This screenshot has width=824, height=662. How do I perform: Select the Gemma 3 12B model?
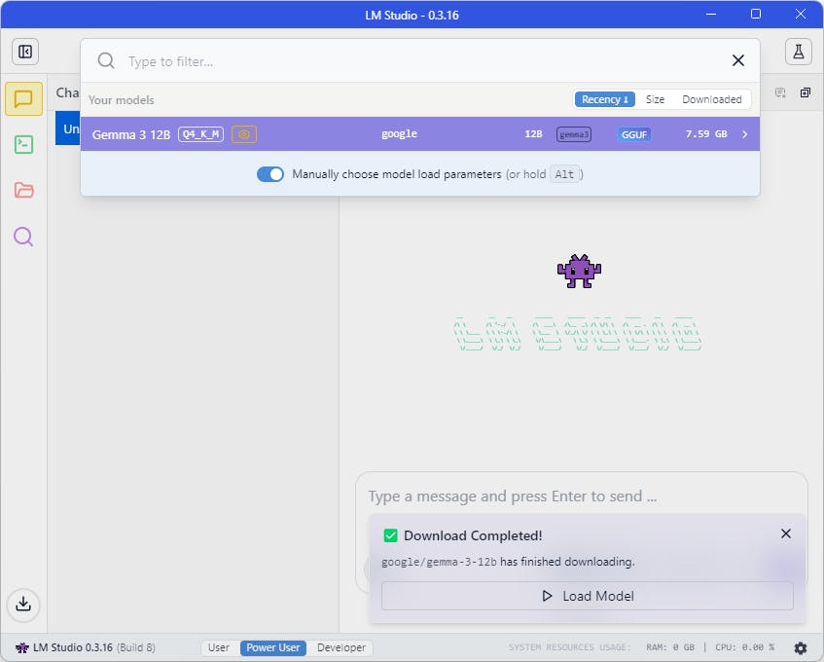pyautogui.click(x=420, y=134)
